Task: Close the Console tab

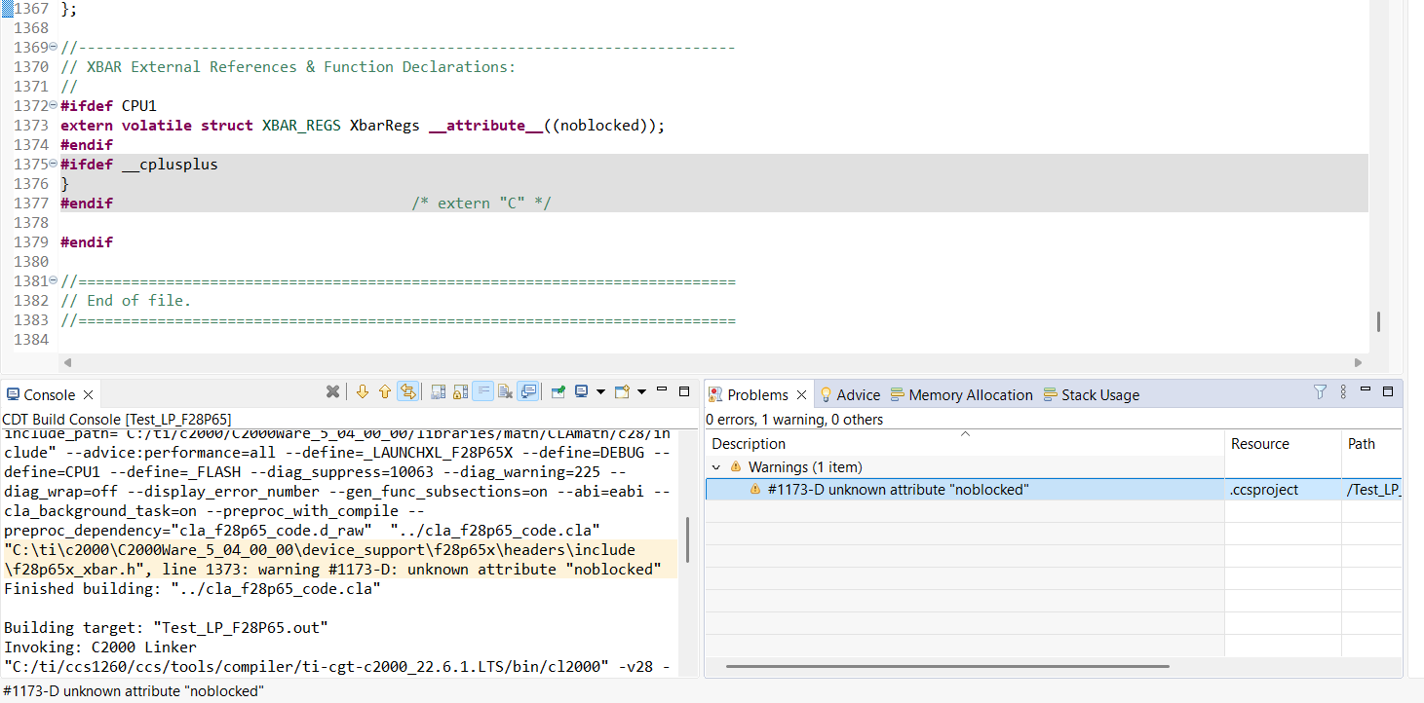Action: (88, 394)
